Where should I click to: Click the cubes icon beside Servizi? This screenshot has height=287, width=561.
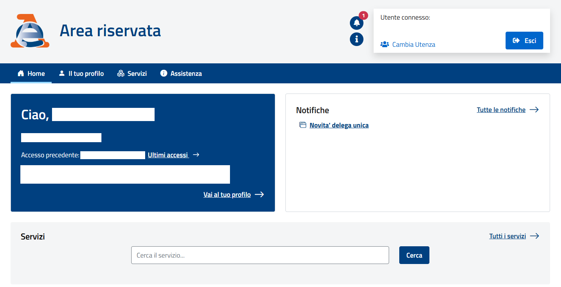(121, 74)
